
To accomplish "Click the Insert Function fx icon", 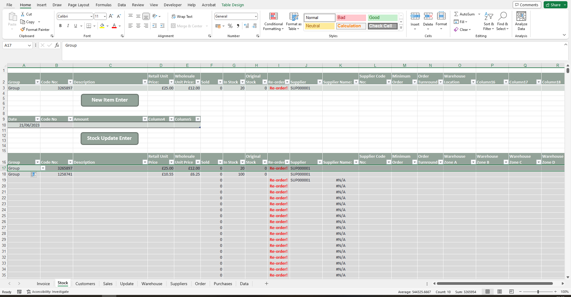I will tap(57, 45).
